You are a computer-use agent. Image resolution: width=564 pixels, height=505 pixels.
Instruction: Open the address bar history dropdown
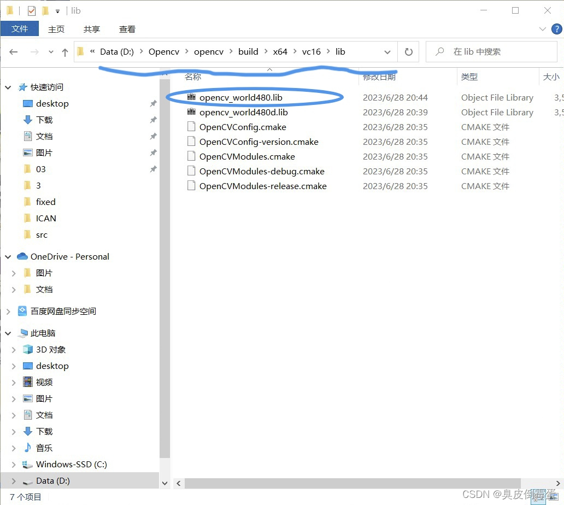point(387,51)
